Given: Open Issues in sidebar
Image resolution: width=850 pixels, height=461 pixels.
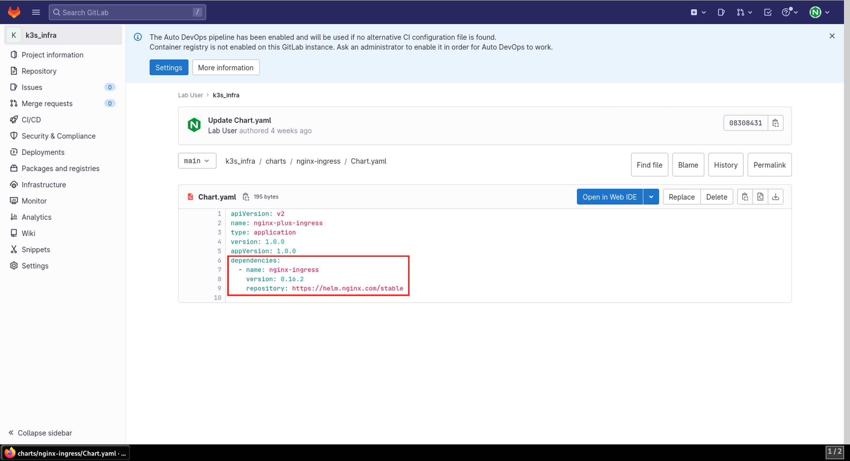Looking at the screenshot, I should [x=63, y=87].
